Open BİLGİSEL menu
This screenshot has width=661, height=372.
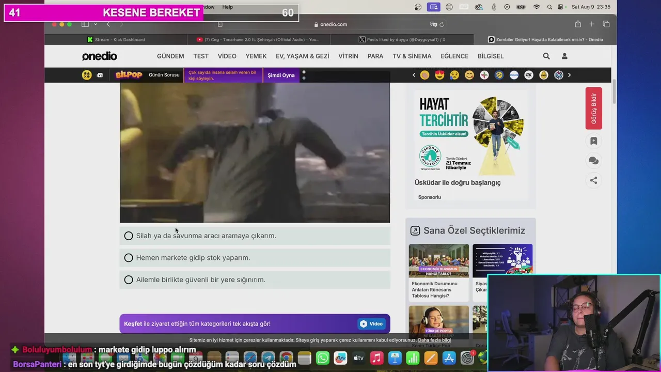[491, 56]
